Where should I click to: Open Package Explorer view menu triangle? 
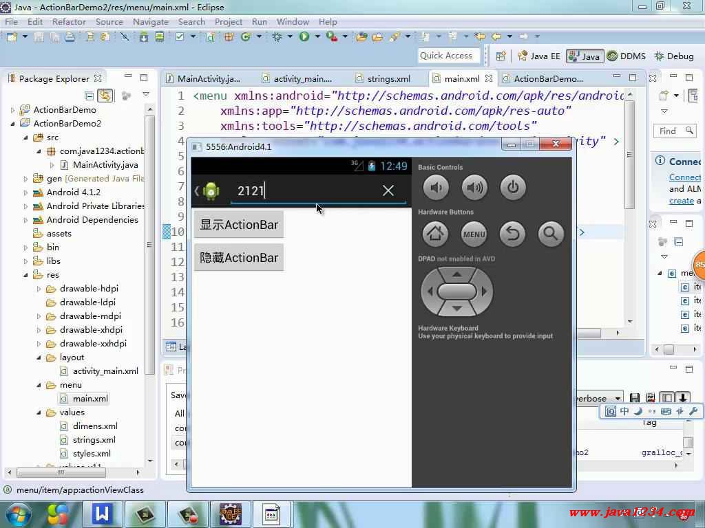(146, 94)
